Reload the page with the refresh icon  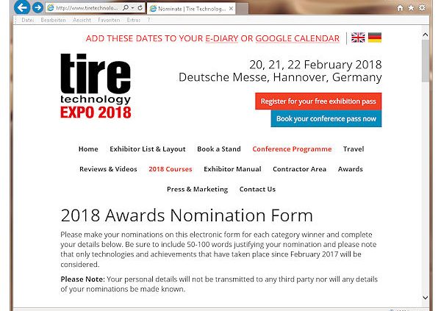[x=140, y=8]
